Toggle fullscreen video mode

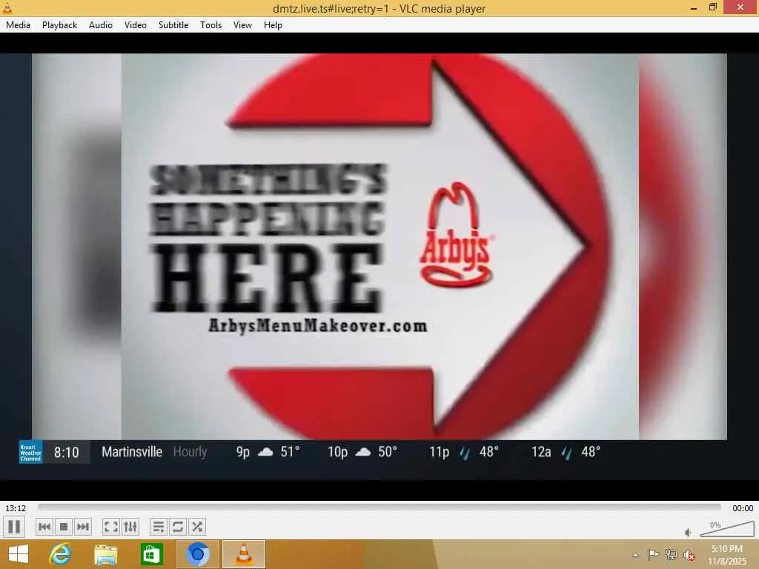[x=111, y=527]
